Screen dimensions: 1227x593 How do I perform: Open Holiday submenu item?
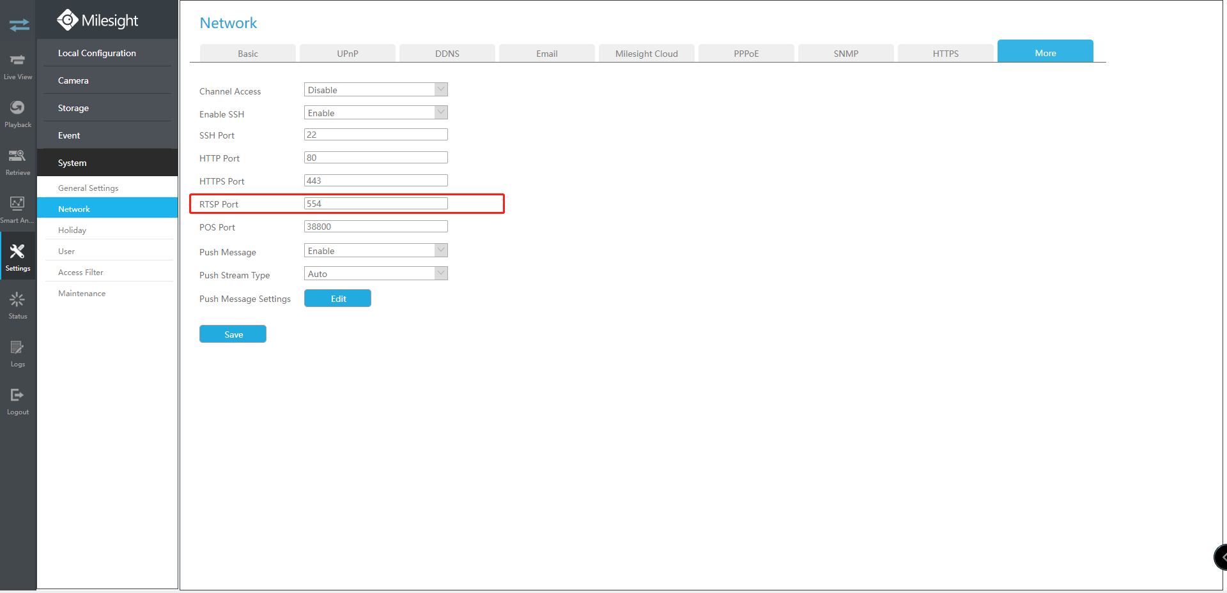[x=107, y=230]
